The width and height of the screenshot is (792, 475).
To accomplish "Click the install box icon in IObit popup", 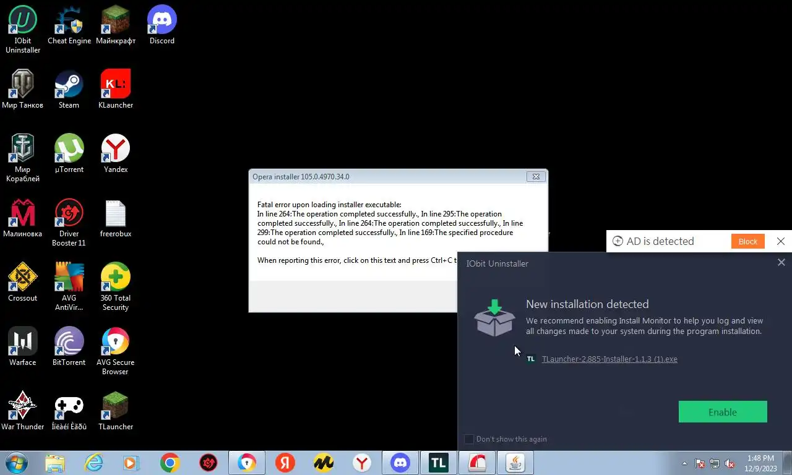I will [494, 317].
